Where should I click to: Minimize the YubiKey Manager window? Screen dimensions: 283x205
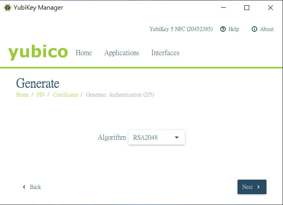(x=223, y=8)
